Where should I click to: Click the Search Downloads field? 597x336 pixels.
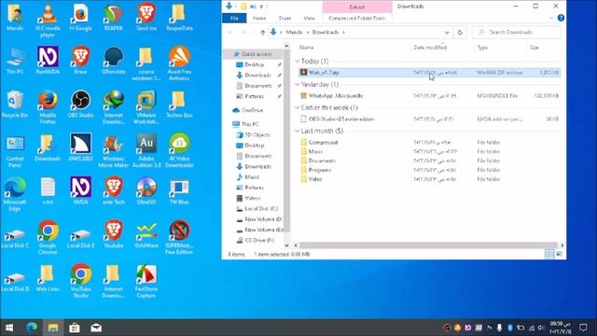coord(516,33)
